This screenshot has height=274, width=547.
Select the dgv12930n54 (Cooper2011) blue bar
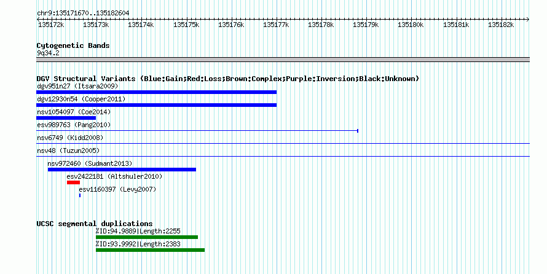coord(156,105)
